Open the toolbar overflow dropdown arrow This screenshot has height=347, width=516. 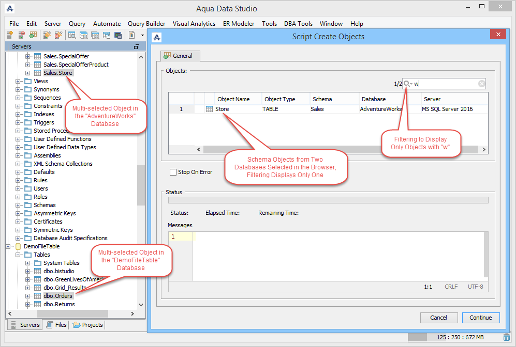click(x=142, y=35)
